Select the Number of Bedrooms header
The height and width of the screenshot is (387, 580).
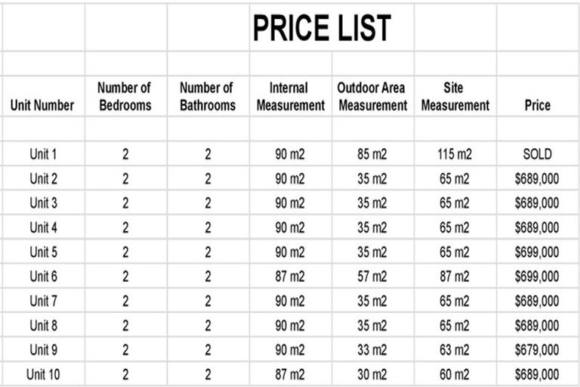(x=125, y=97)
